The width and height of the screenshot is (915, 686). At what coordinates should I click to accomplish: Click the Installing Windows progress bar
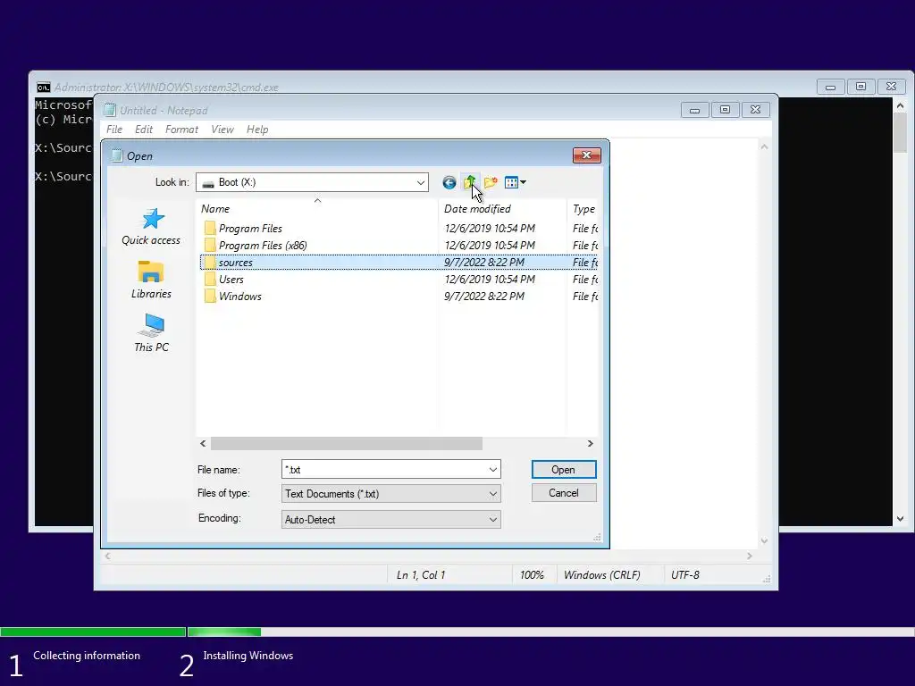coord(550,632)
